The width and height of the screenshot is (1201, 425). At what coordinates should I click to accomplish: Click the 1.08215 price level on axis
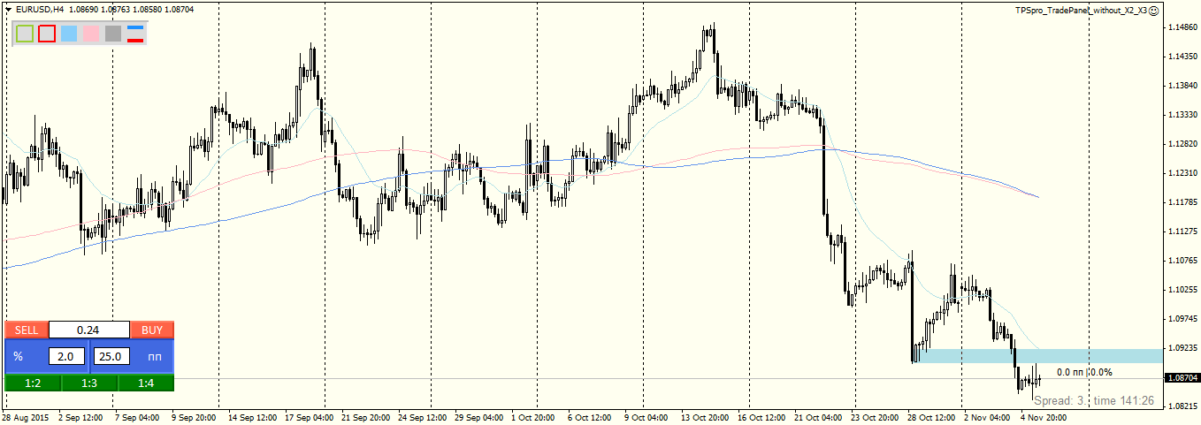pyautogui.click(x=1182, y=406)
